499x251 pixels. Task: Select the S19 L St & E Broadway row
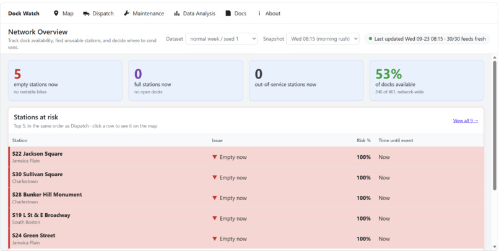246,218
